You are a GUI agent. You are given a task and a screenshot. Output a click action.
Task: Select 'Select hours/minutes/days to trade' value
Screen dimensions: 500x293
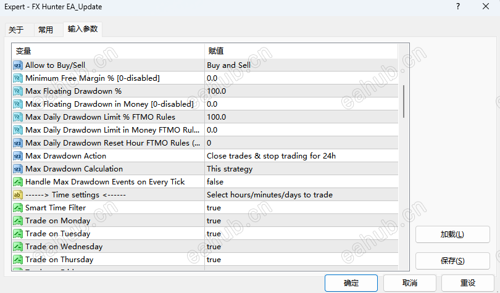point(270,194)
